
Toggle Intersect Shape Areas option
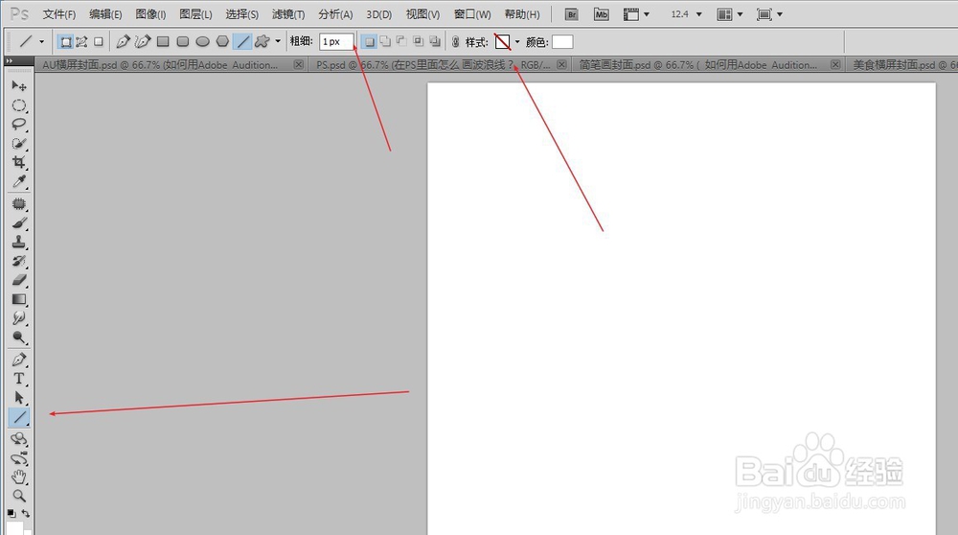[418, 41]
